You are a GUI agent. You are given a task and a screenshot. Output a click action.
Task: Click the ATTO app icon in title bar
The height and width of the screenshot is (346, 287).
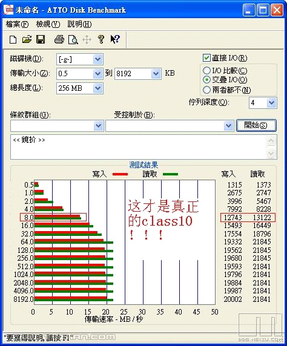pos(8,10)
